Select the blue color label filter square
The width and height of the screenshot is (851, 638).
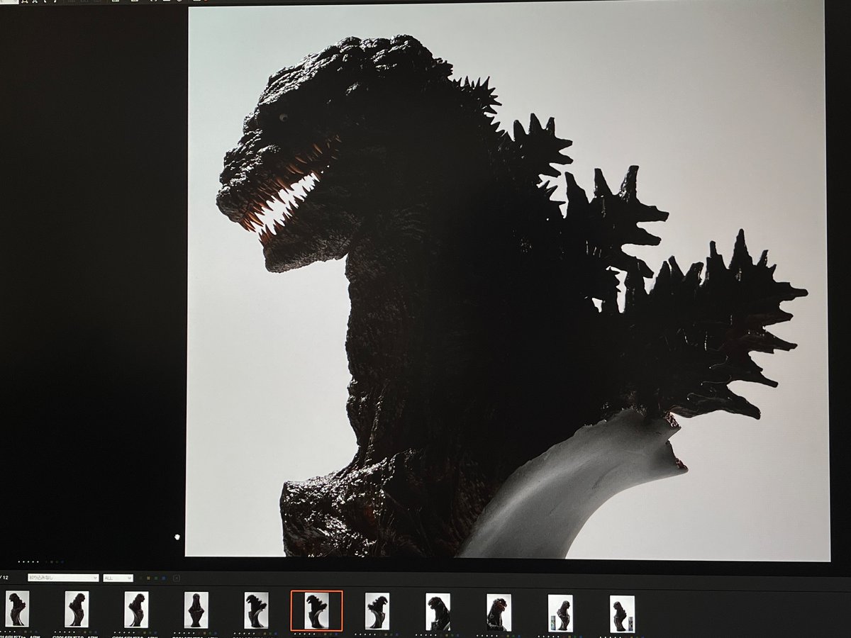164,578
